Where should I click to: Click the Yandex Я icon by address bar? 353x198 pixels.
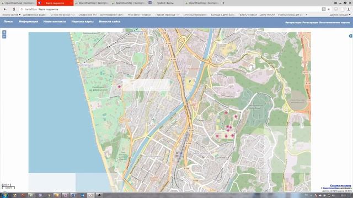[x=14, y=9]
